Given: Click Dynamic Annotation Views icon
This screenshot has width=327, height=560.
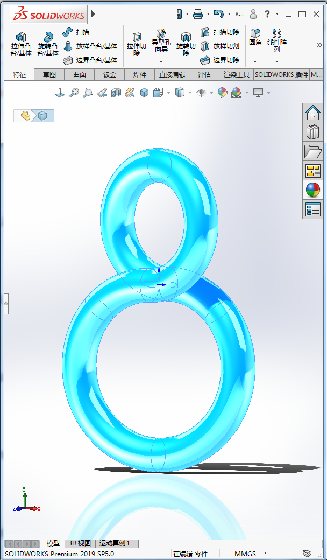Looking at the screenshot, I should click(130, 93).
